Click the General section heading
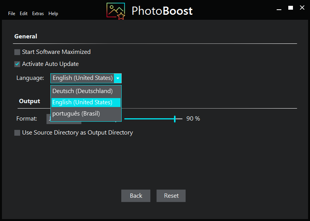The image size is (310, 221). pos(26,36)
